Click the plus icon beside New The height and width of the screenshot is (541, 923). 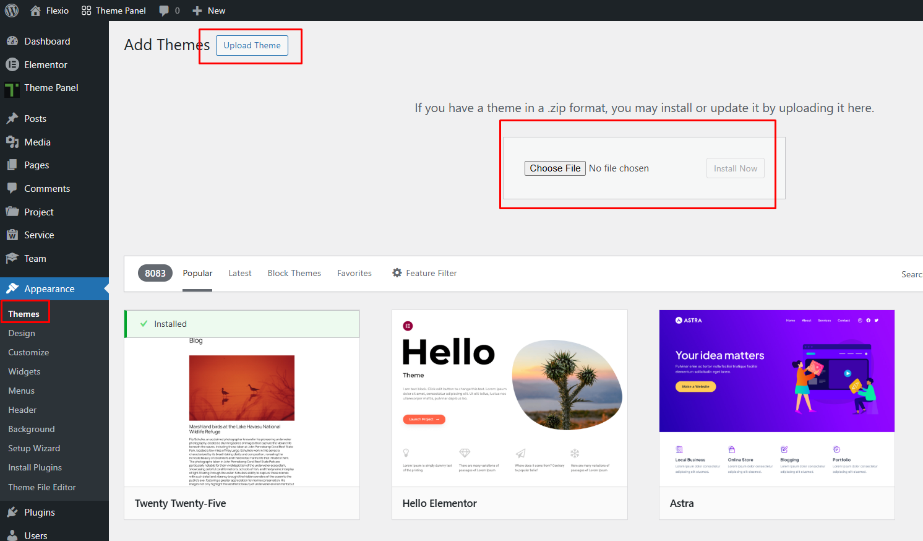pos(197,11)
